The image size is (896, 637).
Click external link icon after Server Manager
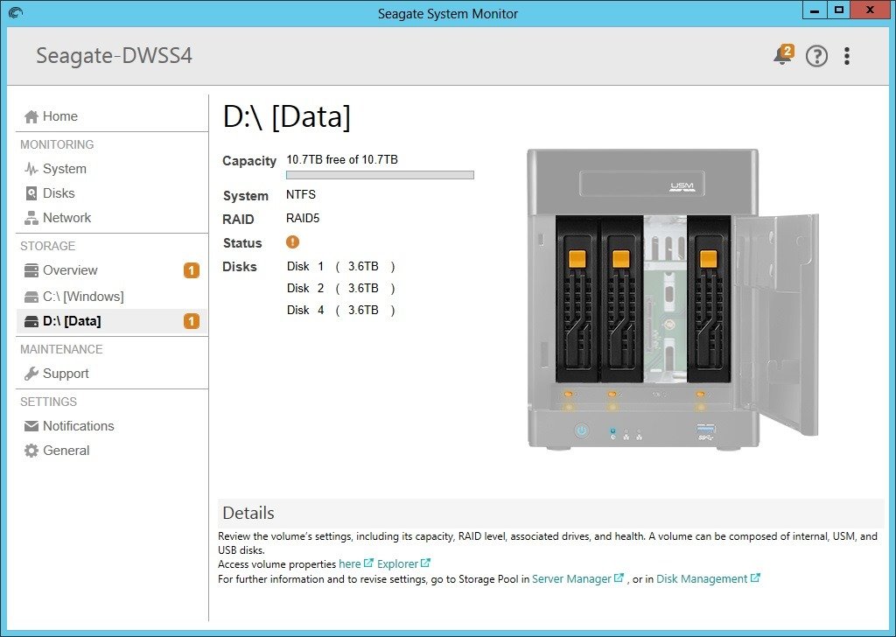pyautogui.click(x=619, y=577)
